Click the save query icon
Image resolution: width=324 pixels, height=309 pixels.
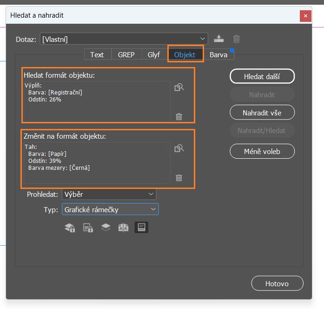[218, 39]
